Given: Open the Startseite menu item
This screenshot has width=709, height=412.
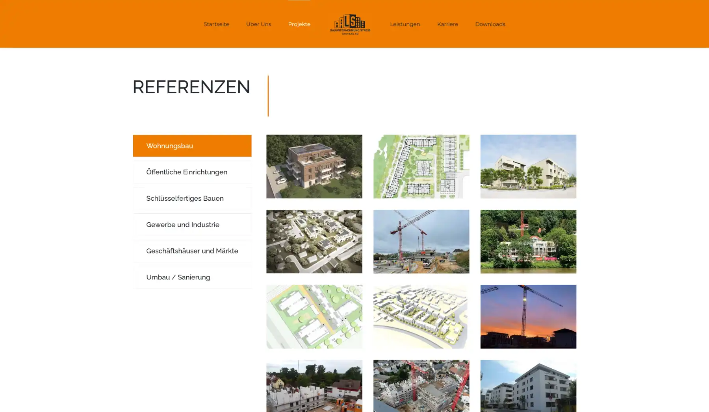Looking at the screenshot, I should coord(216,24).
